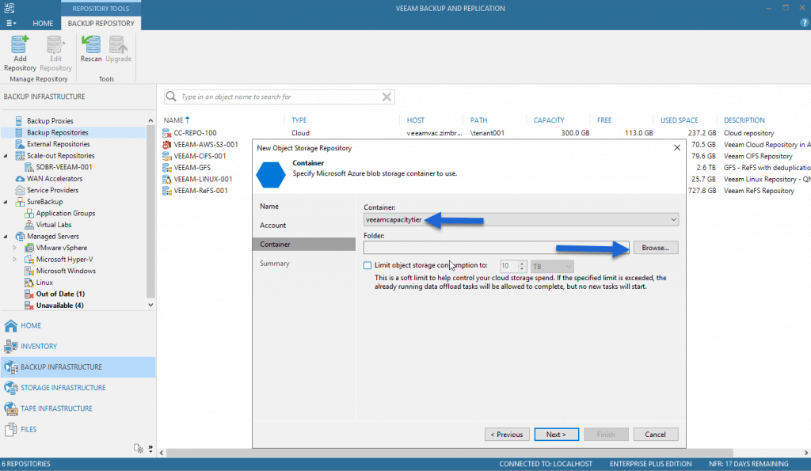The height and width of the screenshot is (471, 811).
Task: Select the VEEAM-AWS-S3-001 repository
Action: pyautogui.click(x=206, y=145)
